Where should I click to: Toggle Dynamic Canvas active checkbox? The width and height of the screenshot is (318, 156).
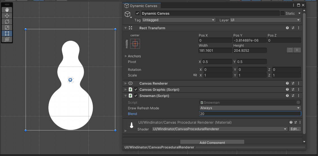pos(137,13)
